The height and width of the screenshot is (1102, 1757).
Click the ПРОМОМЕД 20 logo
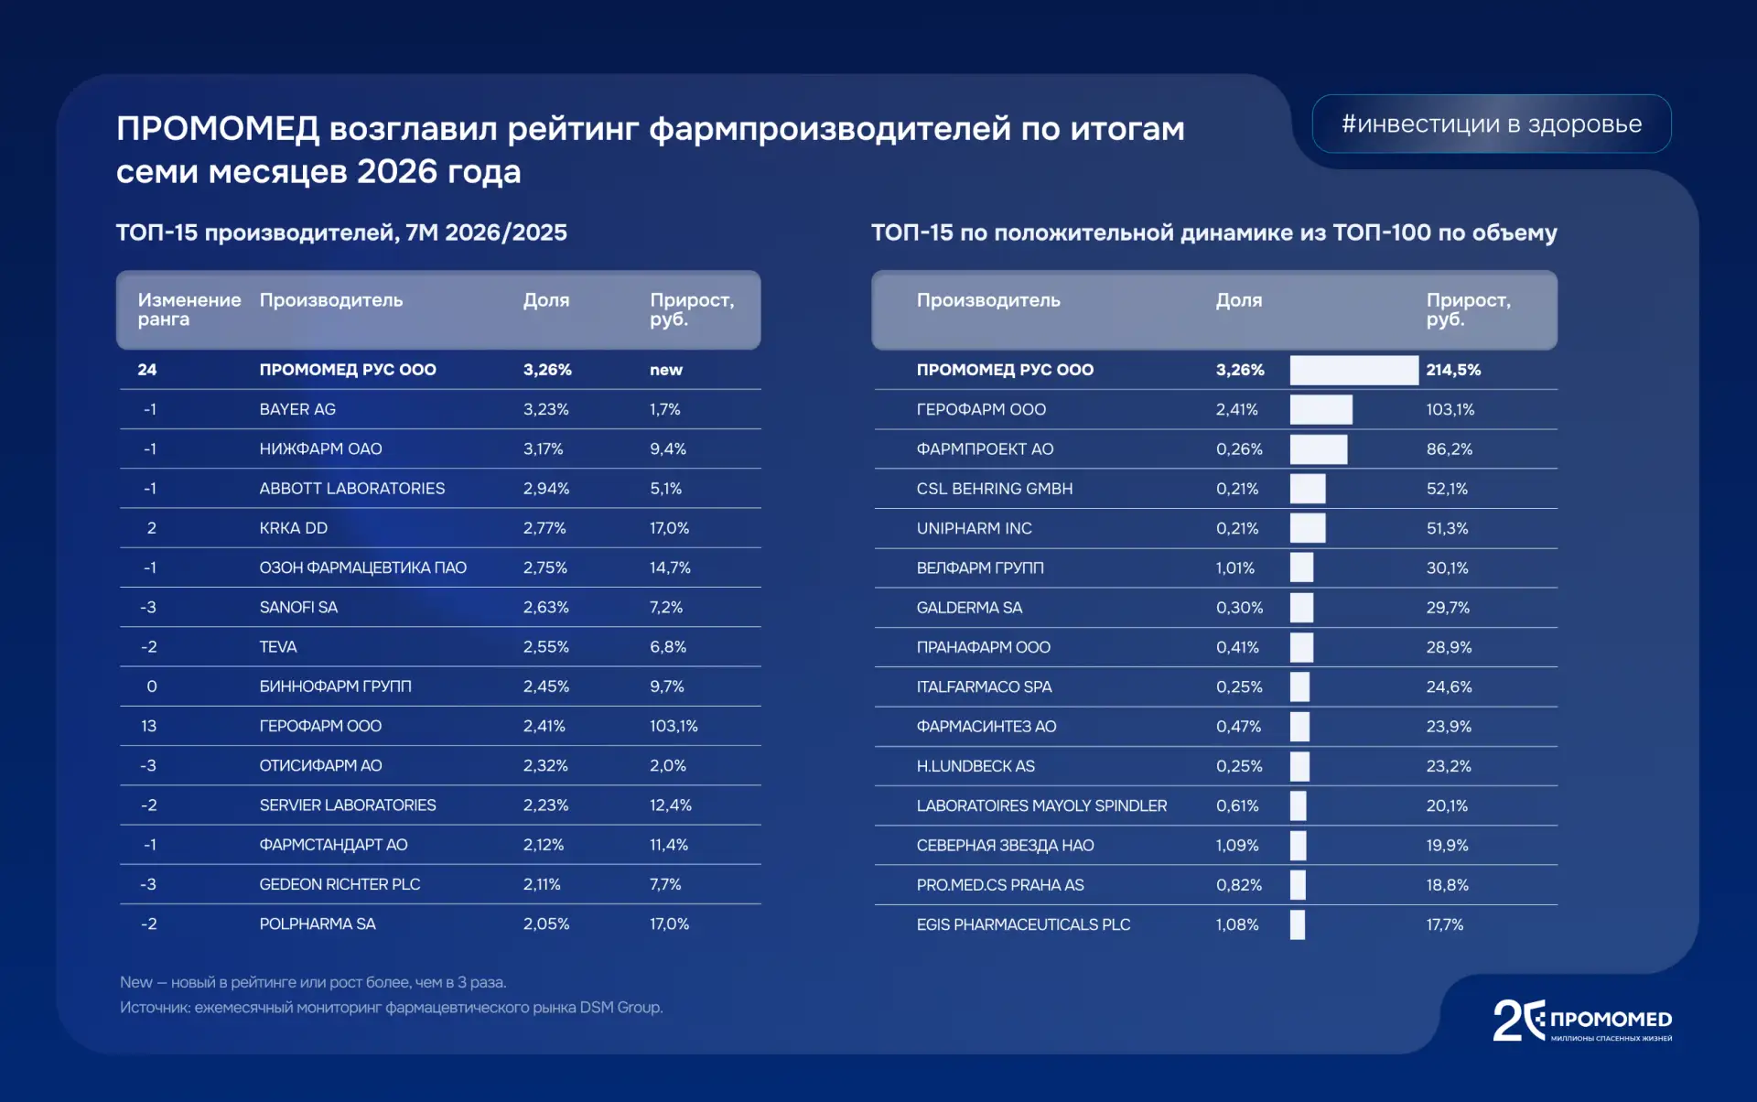pos(1582,1021)
